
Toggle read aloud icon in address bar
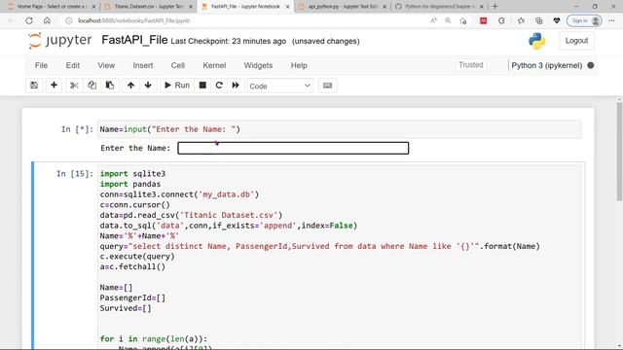(433, 20)
